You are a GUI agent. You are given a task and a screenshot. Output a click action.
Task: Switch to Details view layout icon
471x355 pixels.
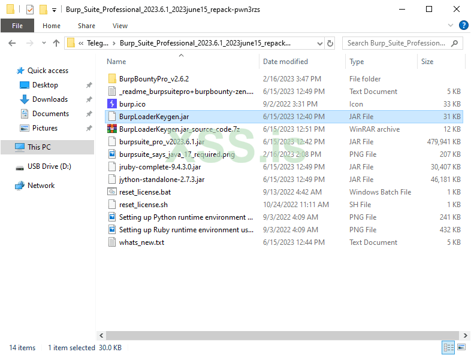click(448, 347)
